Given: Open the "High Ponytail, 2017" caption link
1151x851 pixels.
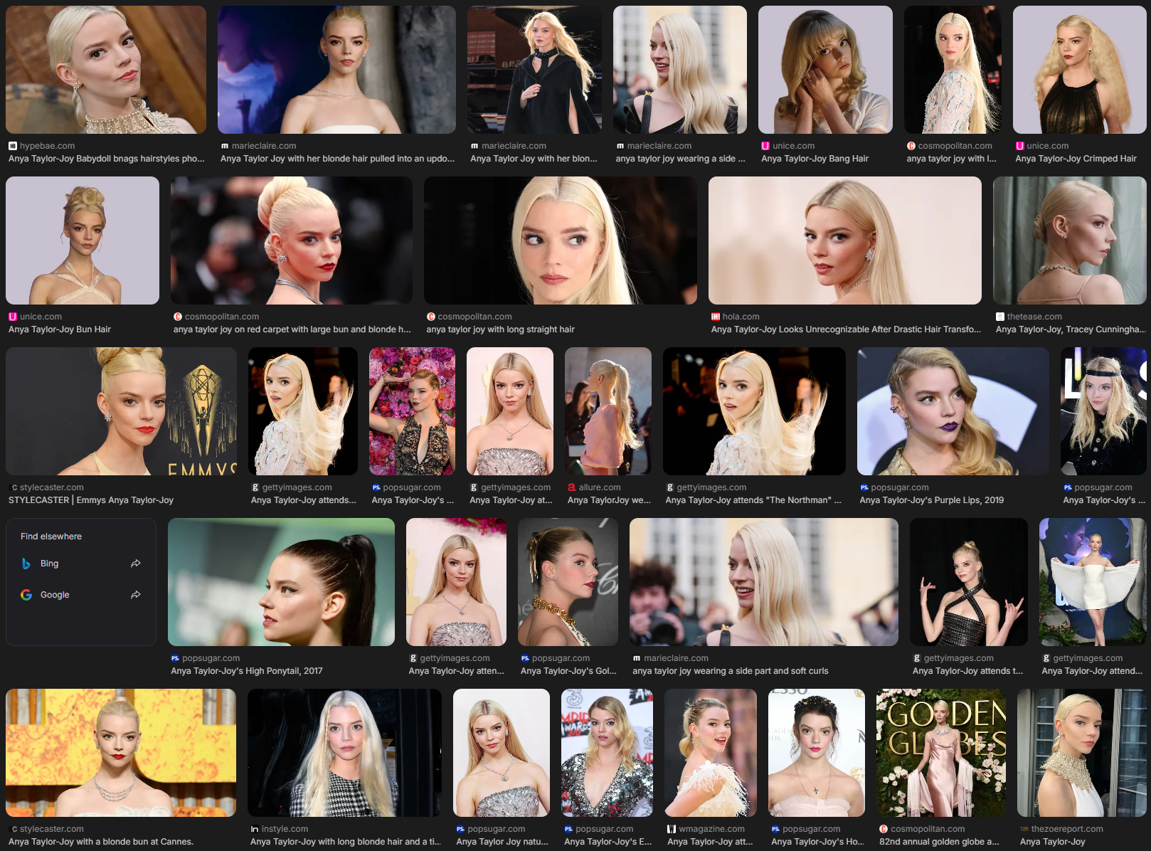Looking at the screenshot, I should pyautogui.click(x=247, y=671).
